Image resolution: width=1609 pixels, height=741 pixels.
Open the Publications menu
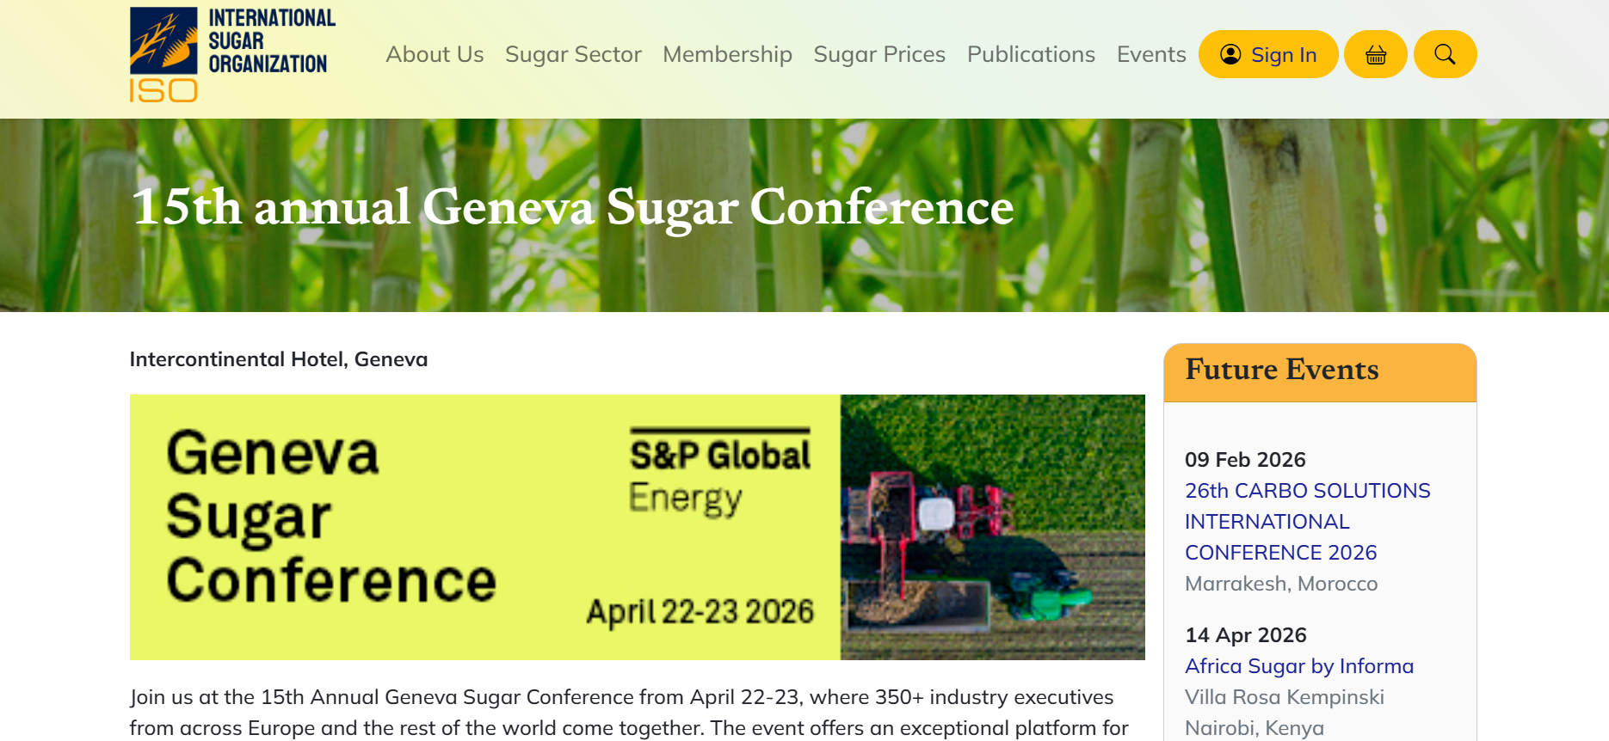(1031, 53)
